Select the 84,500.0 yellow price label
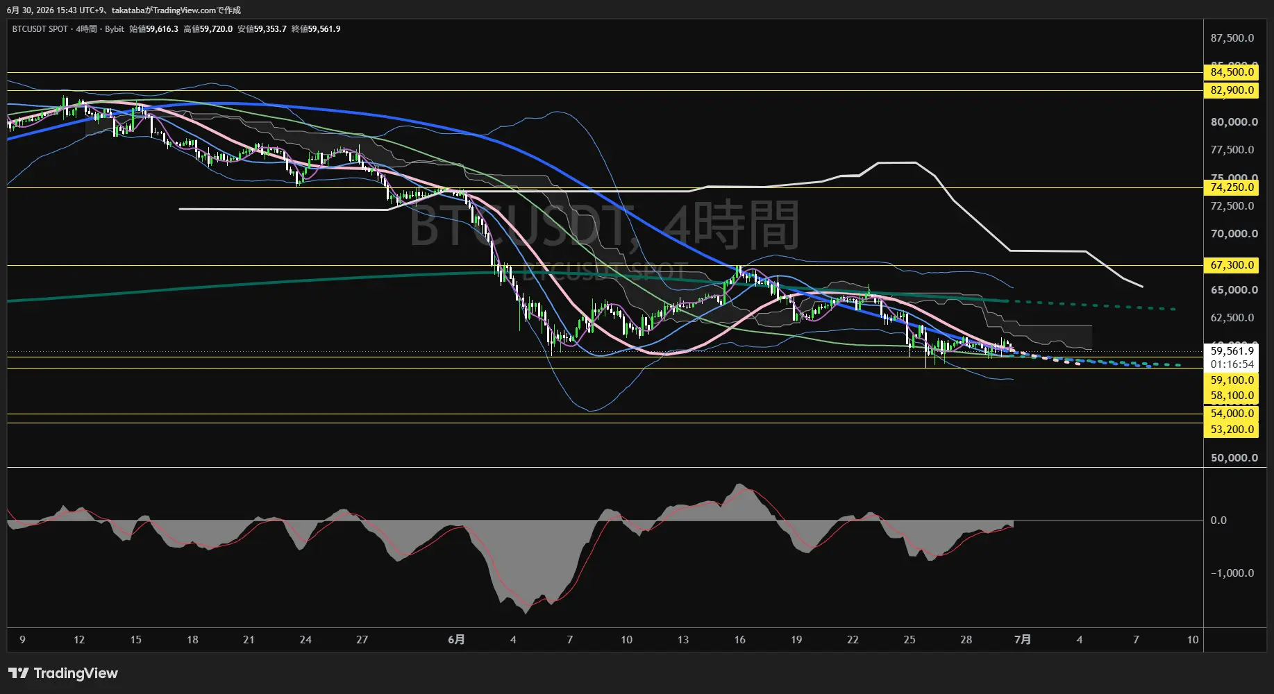Image resolution: width=1274 pixels, height=694 pixels. click(1231, 72)
